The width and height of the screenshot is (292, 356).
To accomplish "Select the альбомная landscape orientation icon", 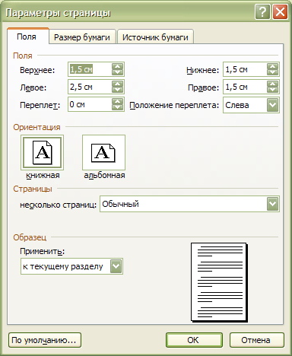I will coord(103,152).
